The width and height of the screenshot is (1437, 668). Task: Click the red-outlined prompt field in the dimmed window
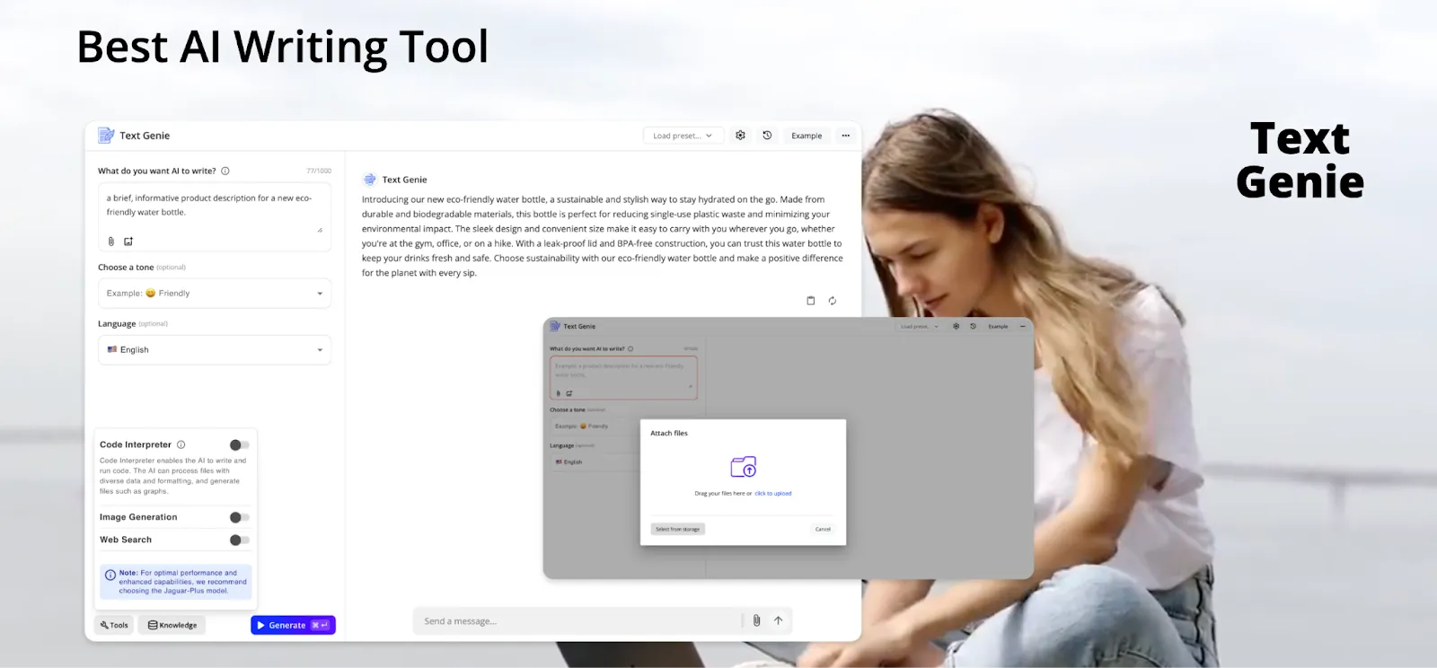tap(623, 377)
